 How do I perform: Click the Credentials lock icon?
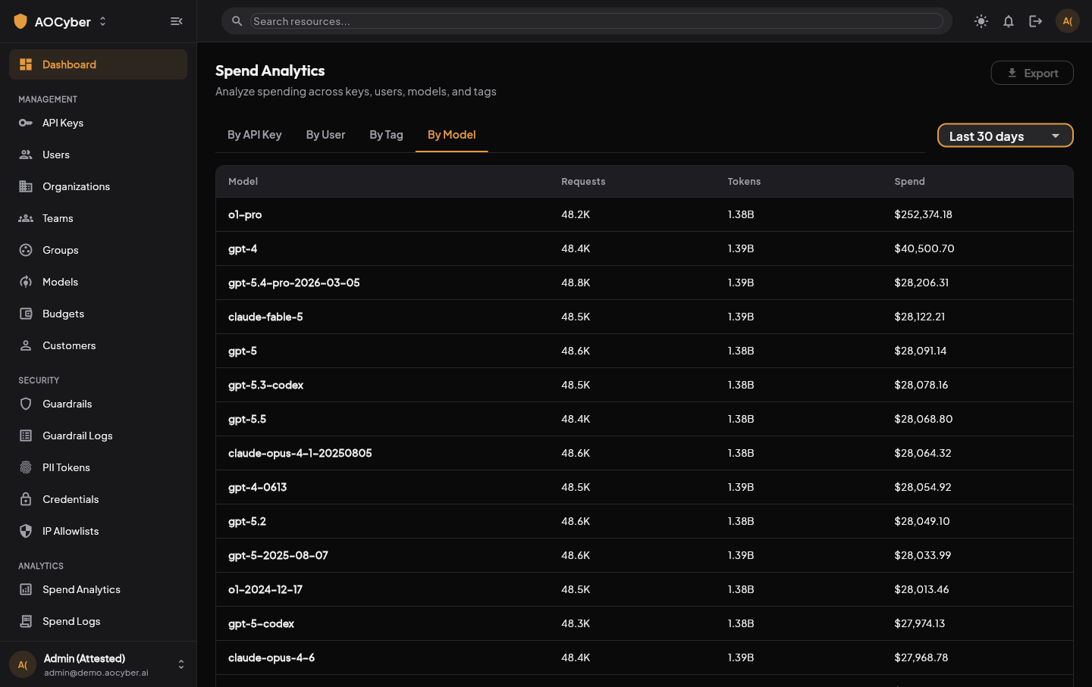click(x=26, y=499)
